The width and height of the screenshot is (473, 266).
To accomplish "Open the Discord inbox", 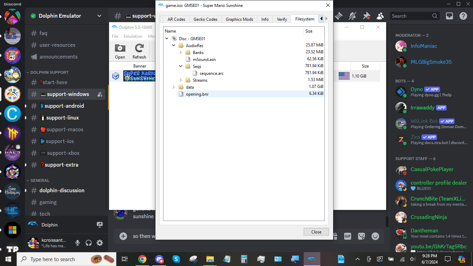I will click(449, 16).
